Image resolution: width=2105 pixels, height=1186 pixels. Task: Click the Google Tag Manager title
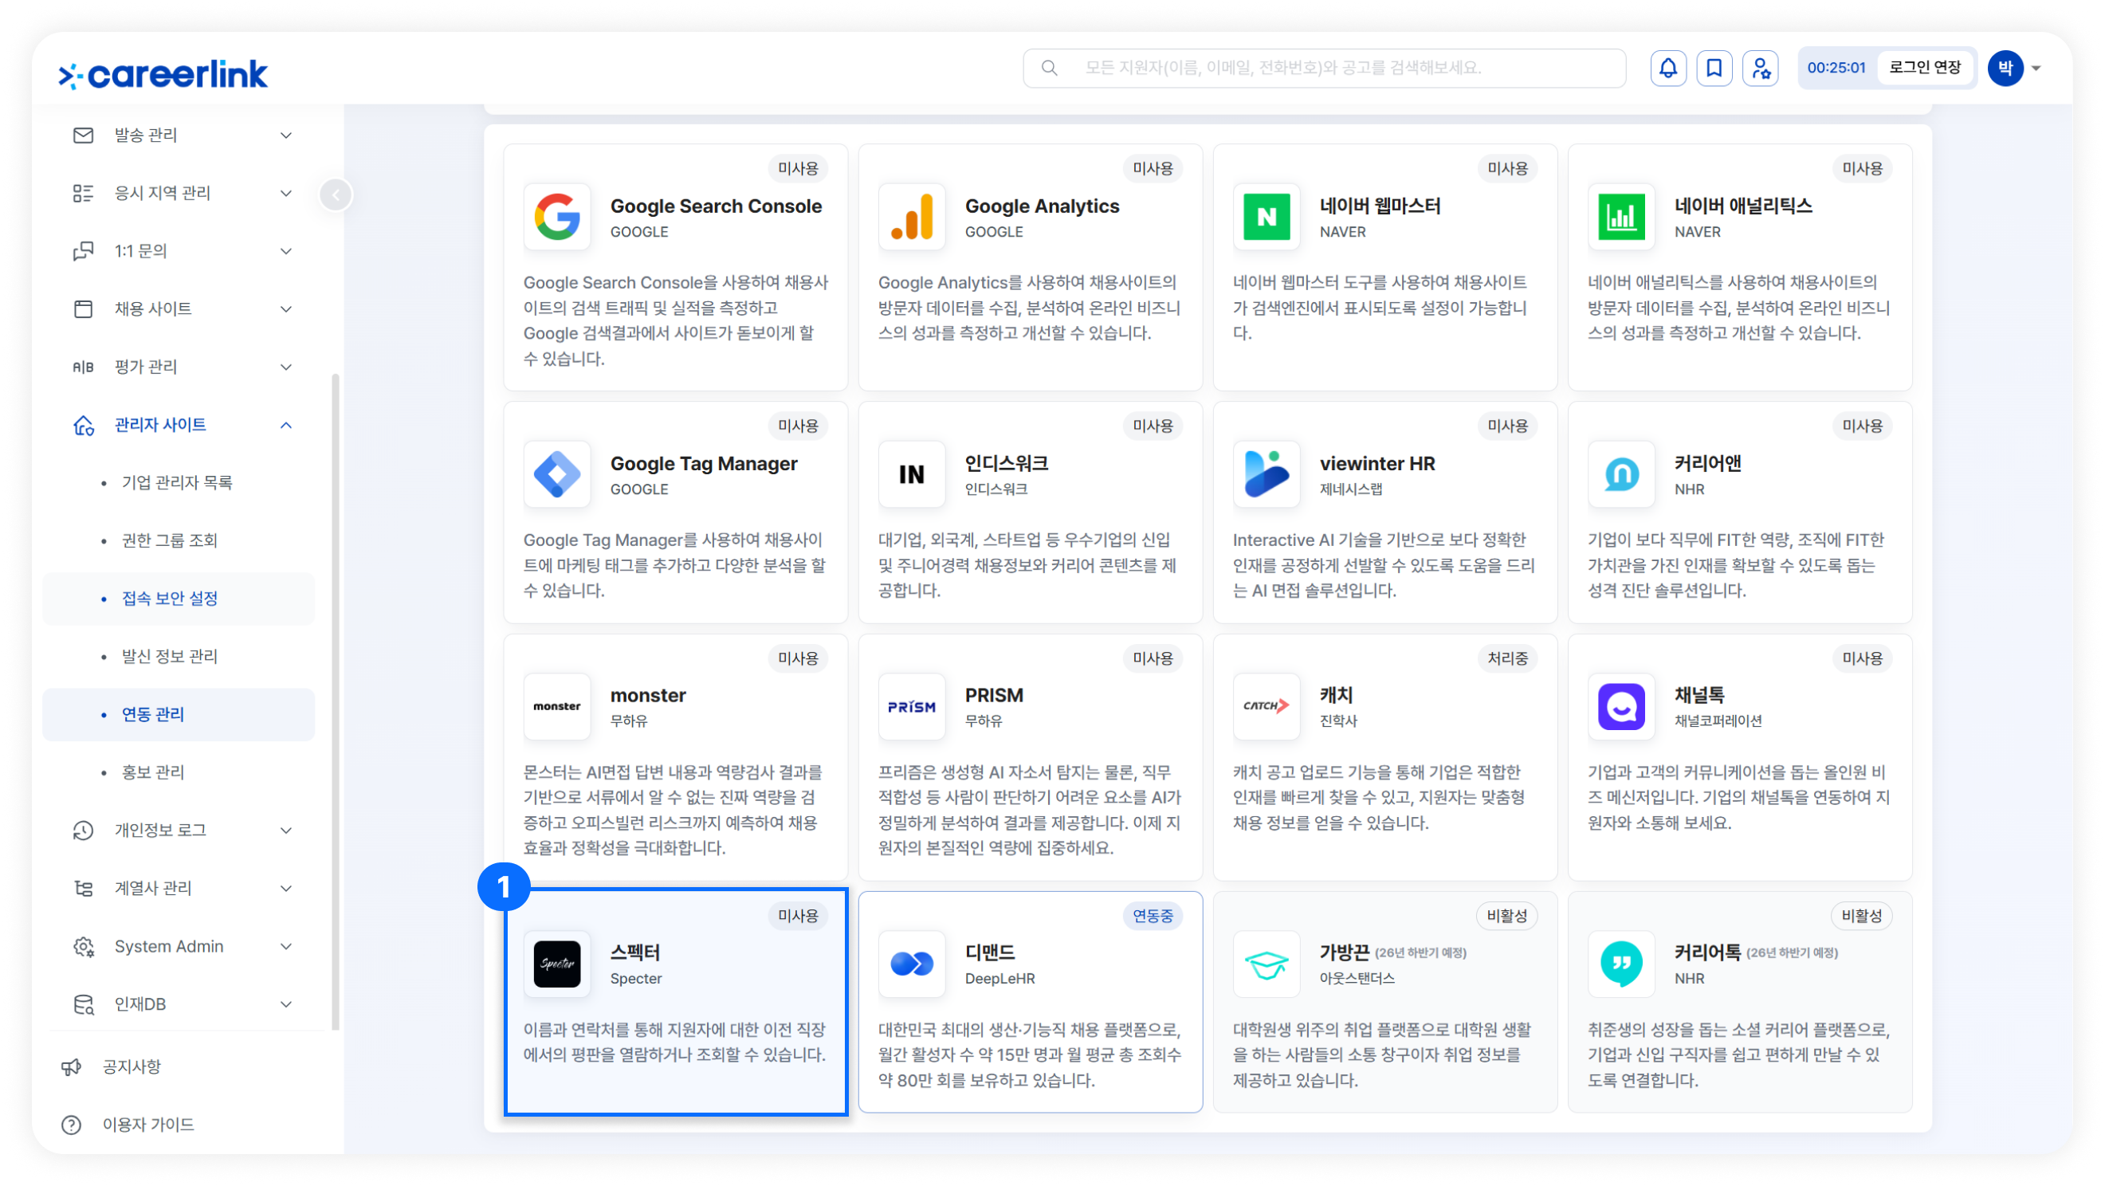click(x=704, y=463)
